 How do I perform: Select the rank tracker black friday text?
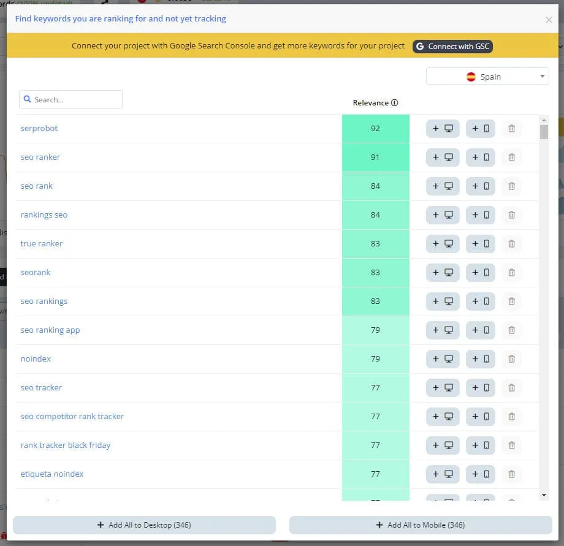pos(66,445)
